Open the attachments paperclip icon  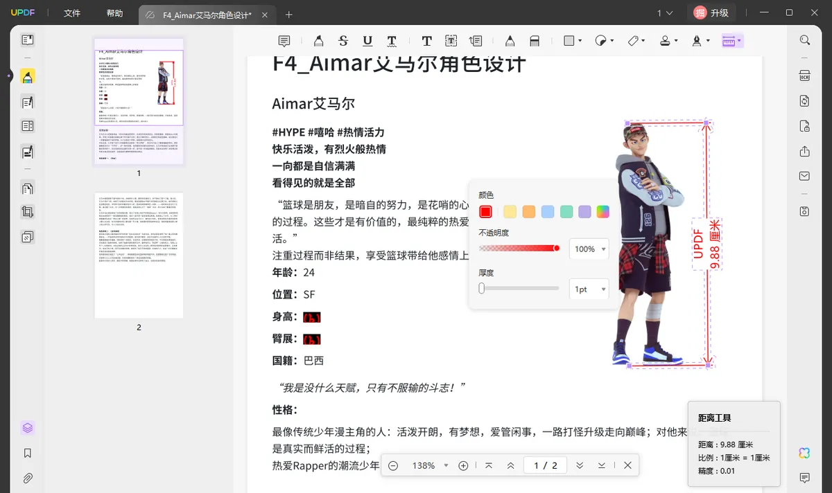point(28,478)
